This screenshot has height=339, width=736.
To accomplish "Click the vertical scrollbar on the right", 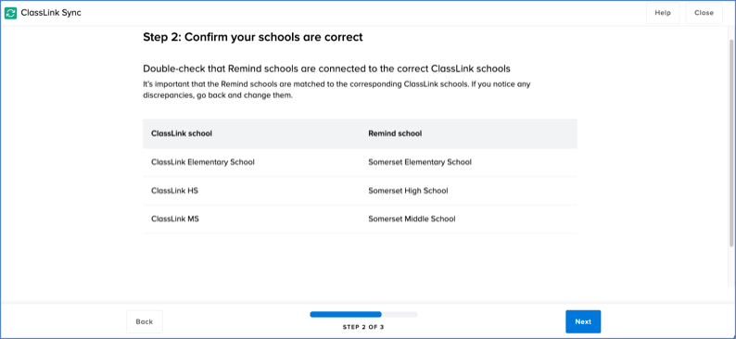I will 731,141.
